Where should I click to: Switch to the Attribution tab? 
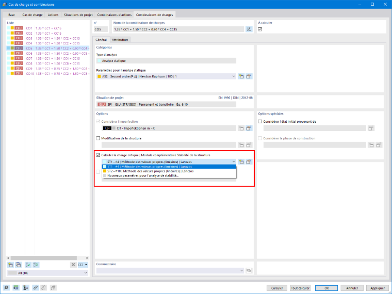[120, 40]
